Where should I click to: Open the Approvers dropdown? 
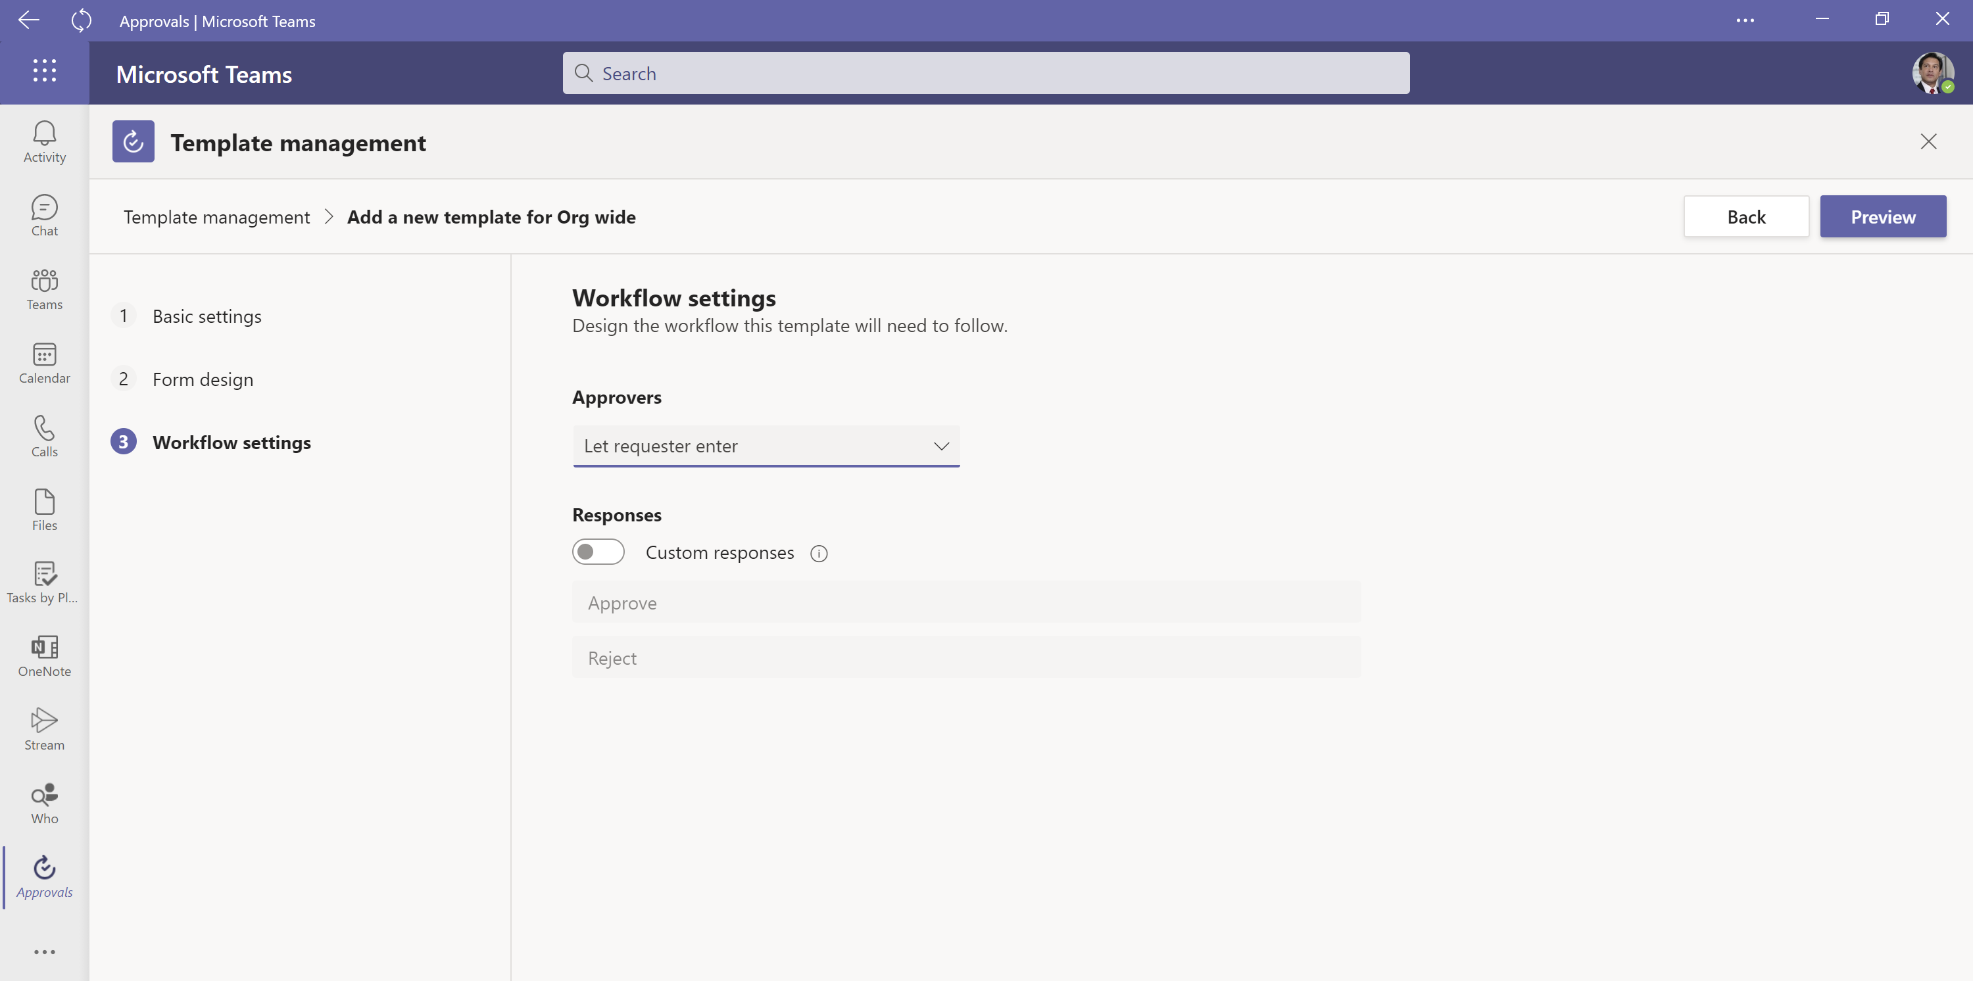pyautogui.click(x=766, y=446)
